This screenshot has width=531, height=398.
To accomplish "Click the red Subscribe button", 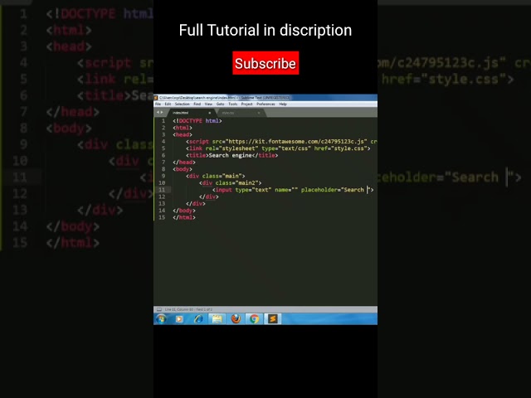I will tap(265, 63).
